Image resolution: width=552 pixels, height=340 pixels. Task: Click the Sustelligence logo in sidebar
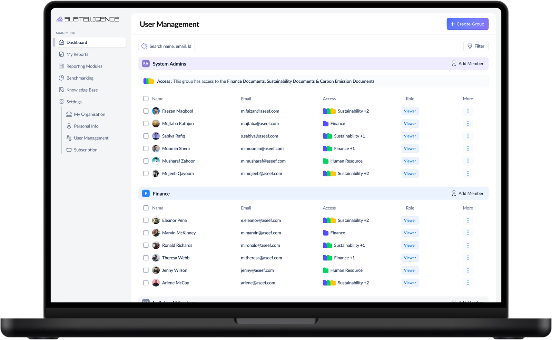[x=88, y=19]
